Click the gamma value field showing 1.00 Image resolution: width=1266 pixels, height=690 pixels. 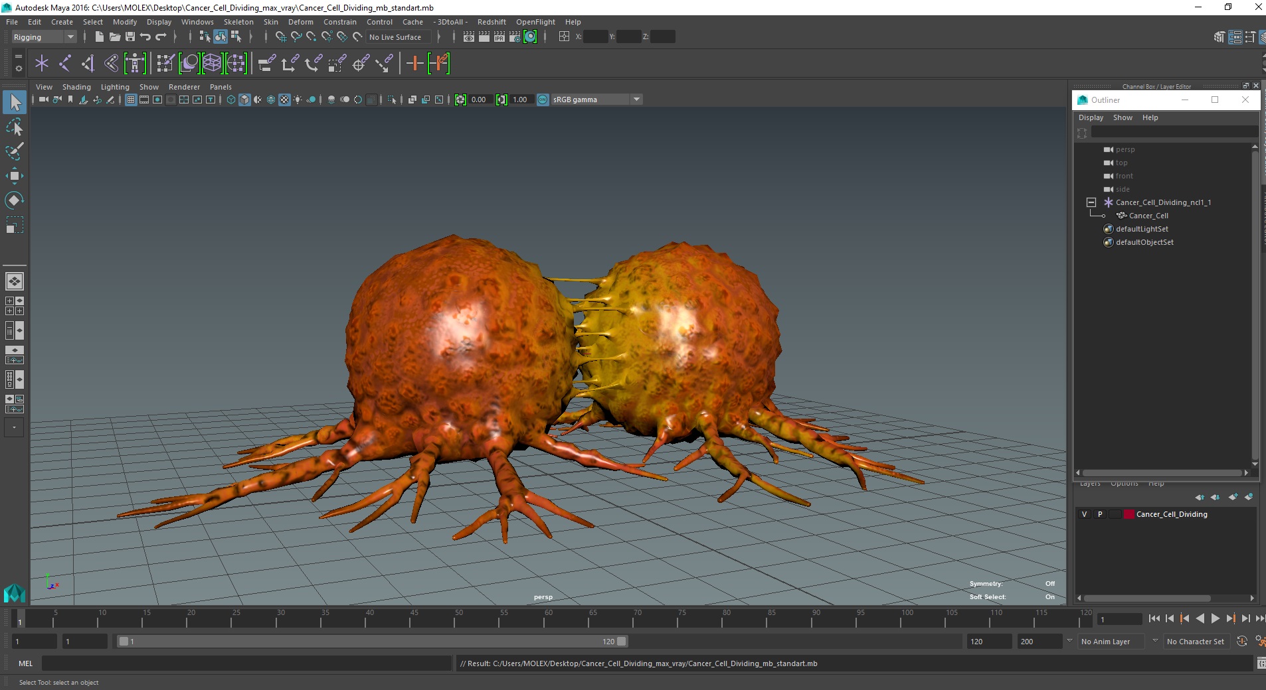pos(521,100)
